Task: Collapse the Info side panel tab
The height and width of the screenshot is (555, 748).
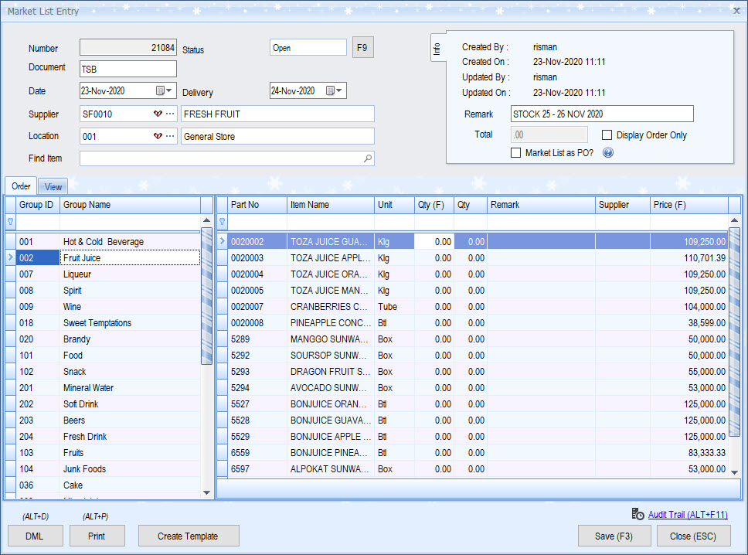Action: (x=436, y=49)
